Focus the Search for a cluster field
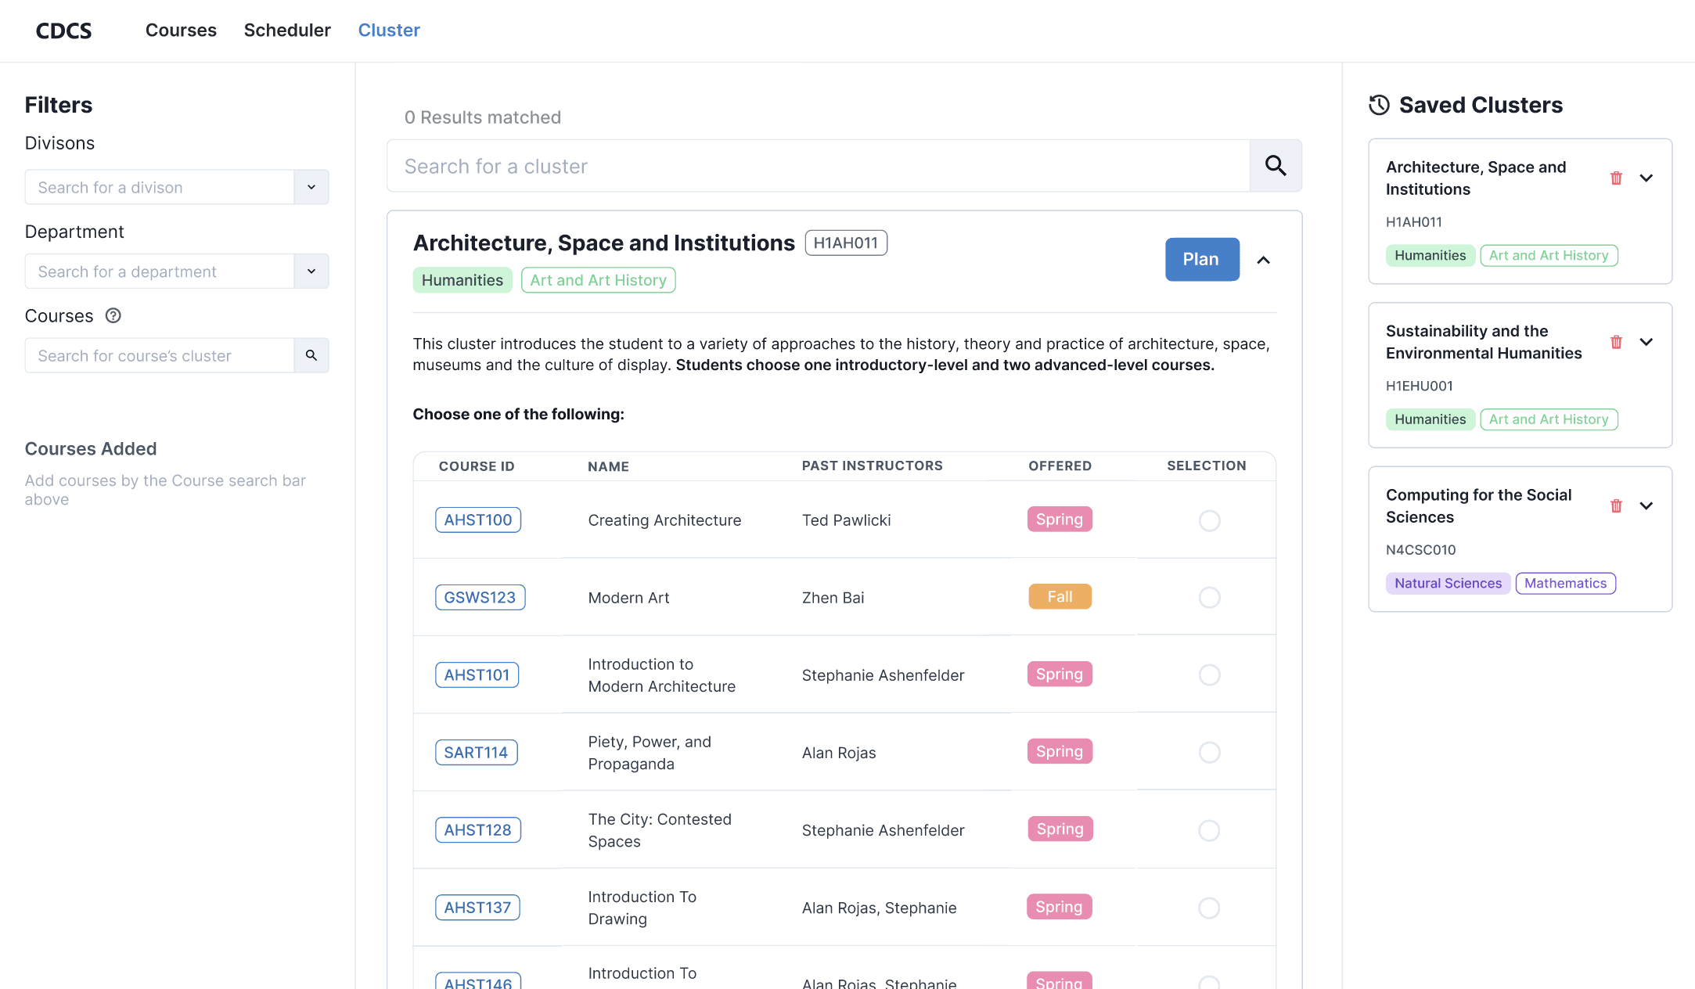This screenshot has width=1695, height=989. [818, 166]
